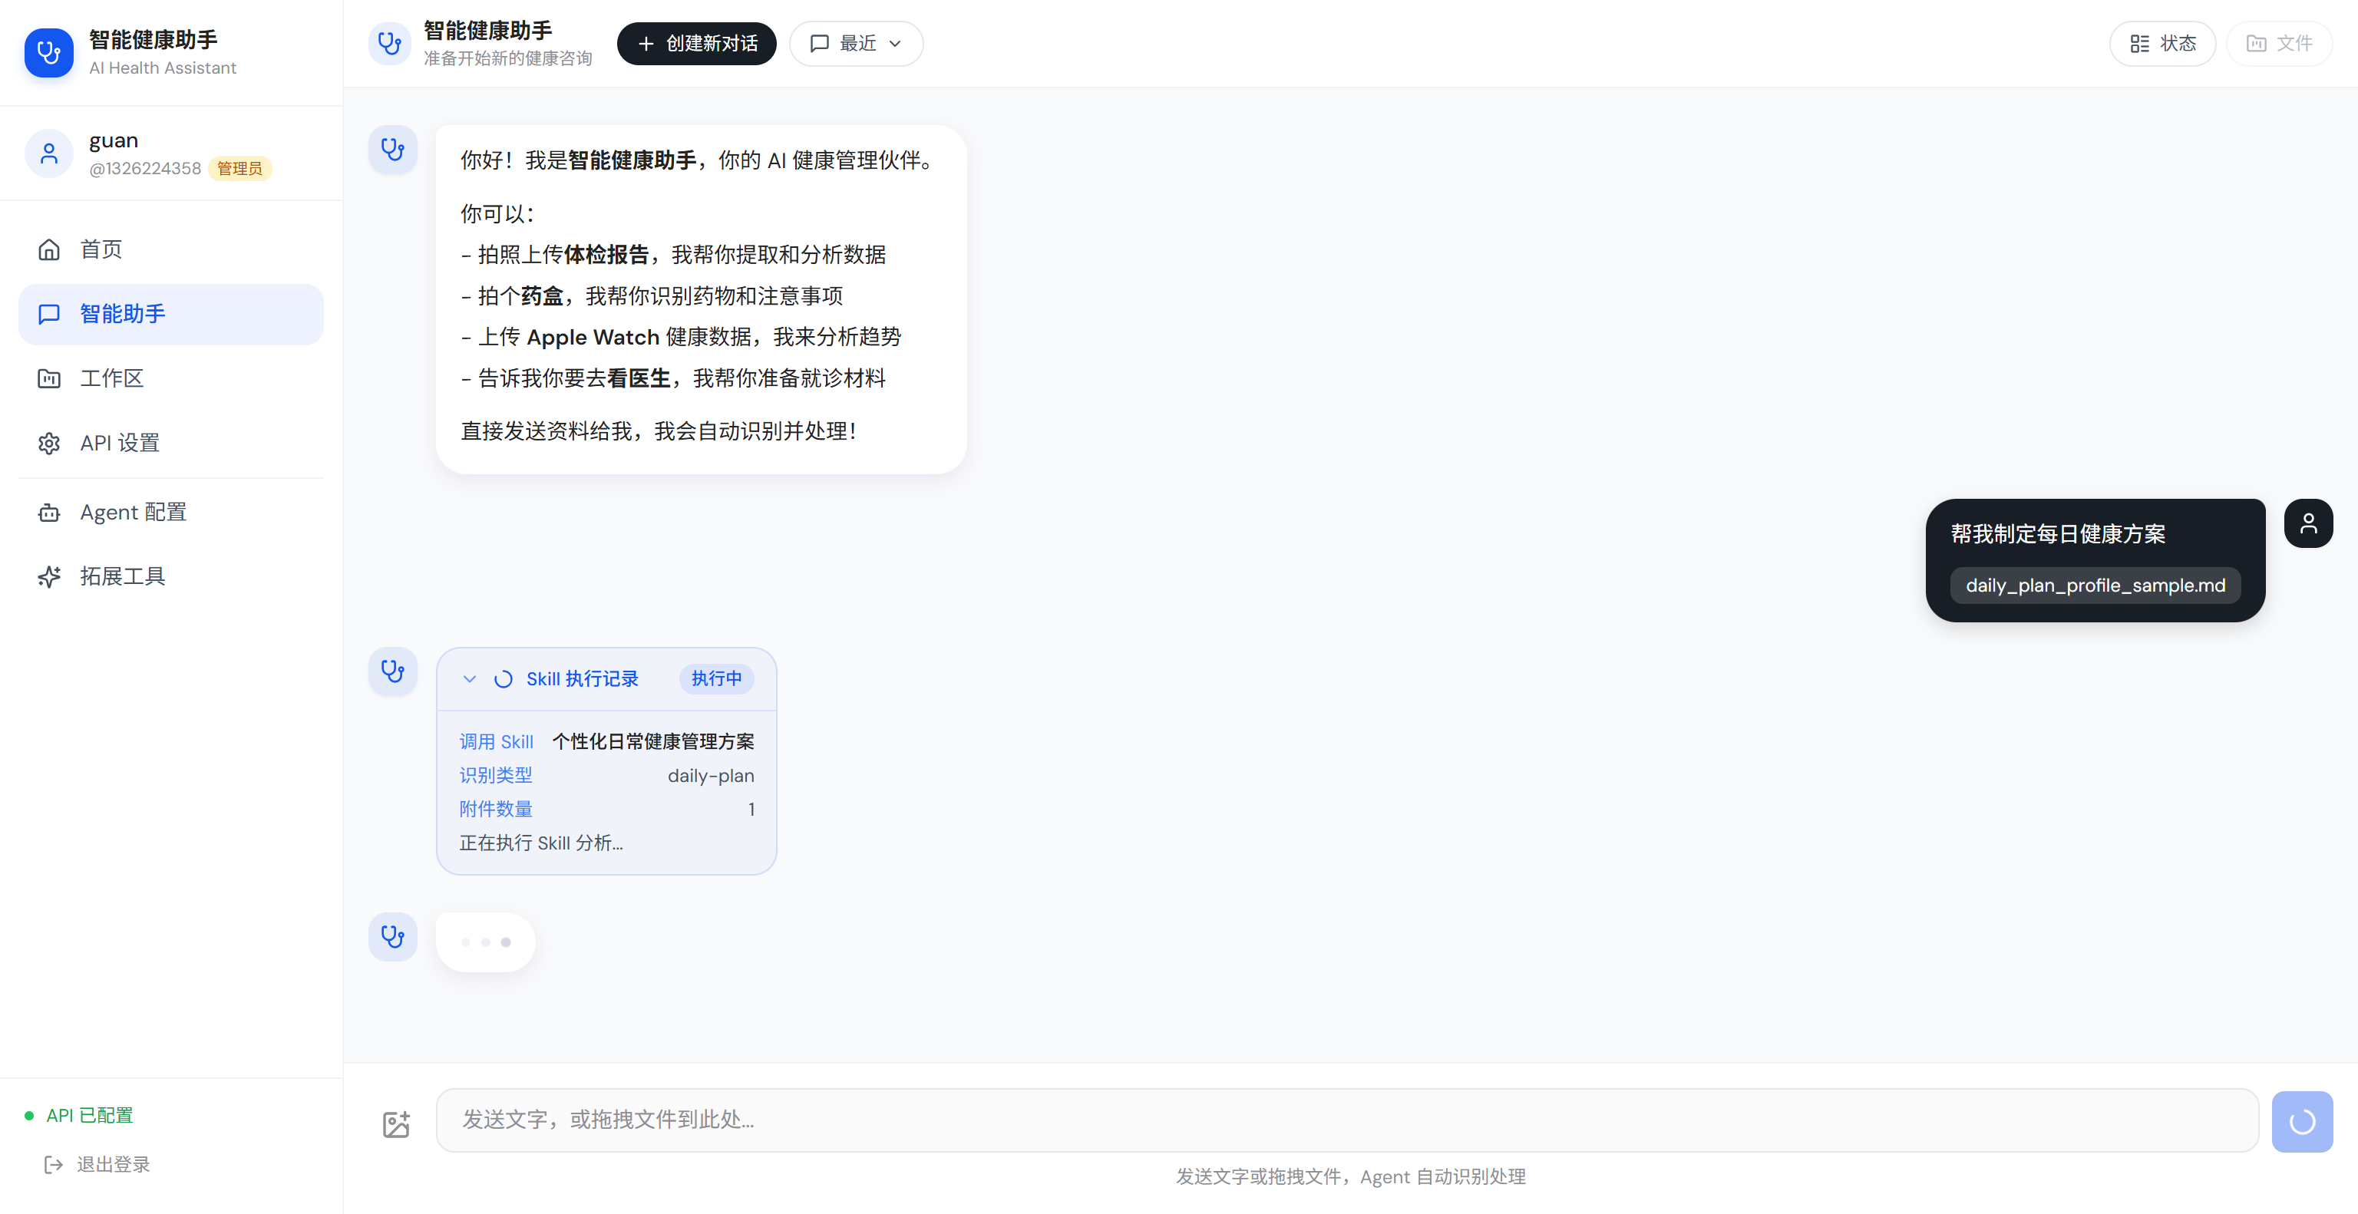Click the header stethoscope assistant icon
The height and width of the screenshot is (1214, 2358).
tap(390, 44)
